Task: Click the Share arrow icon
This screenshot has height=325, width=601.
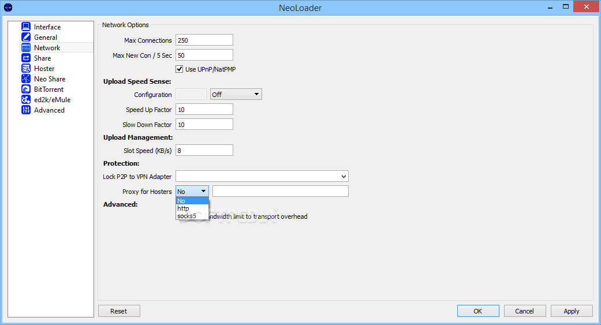Action: [26, 58]
